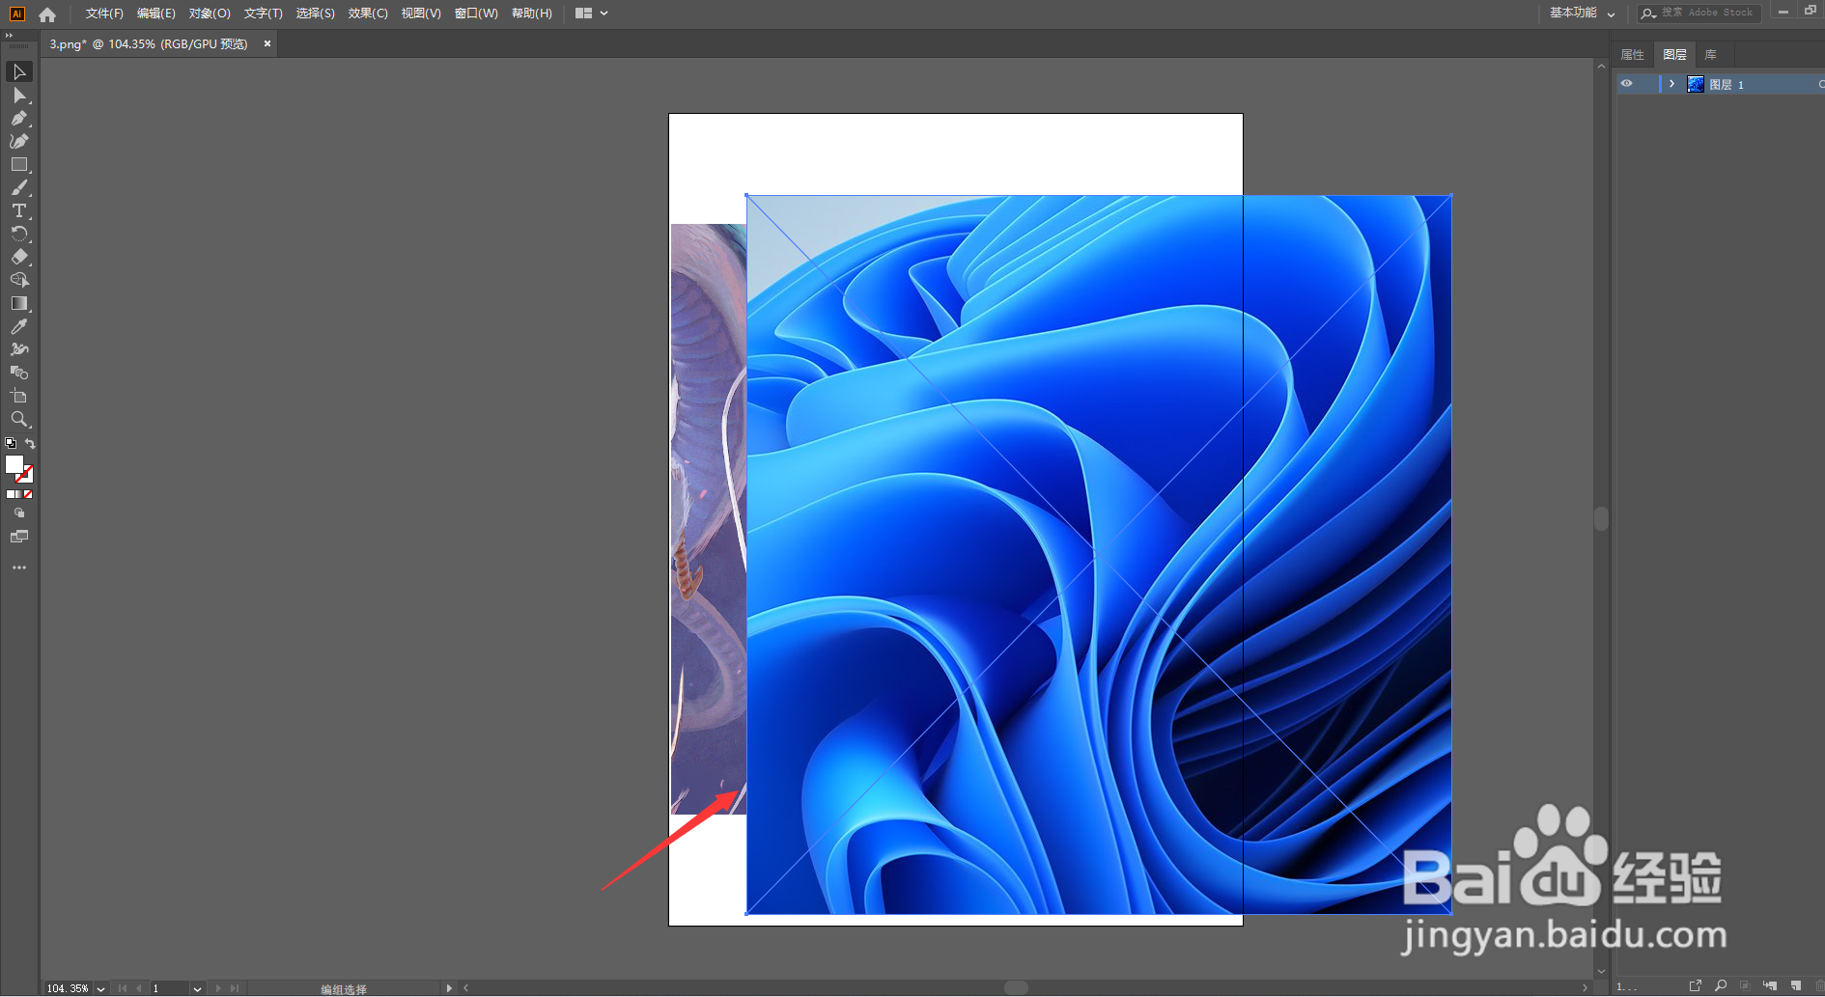Expand 图层 1 sublayers
The image size is (1825, 997).
point(1671,84)
